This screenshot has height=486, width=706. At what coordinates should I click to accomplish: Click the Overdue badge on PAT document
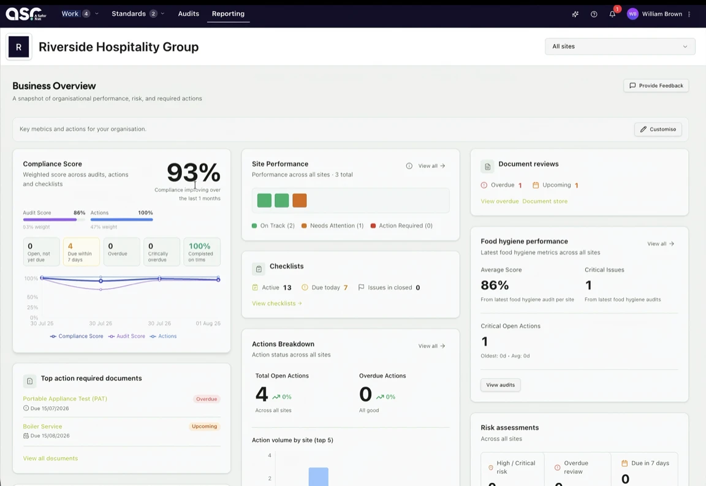pyautogui.click(x=207, y=399)
